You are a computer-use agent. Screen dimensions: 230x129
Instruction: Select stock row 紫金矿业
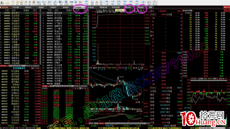[65, 31]
